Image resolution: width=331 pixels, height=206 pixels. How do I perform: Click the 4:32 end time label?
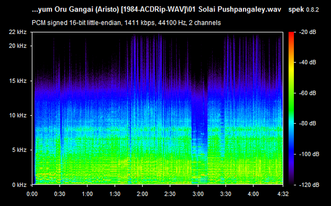tap(283, 194)
